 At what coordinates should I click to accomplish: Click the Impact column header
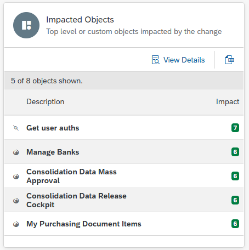click(x=228, y=101)
